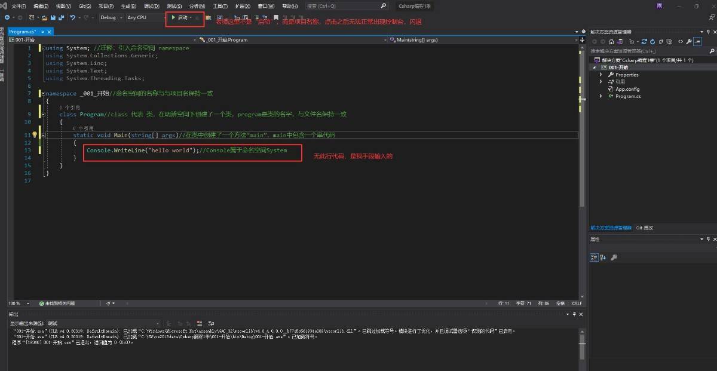Open the Git(G) menu

(85, 5)
